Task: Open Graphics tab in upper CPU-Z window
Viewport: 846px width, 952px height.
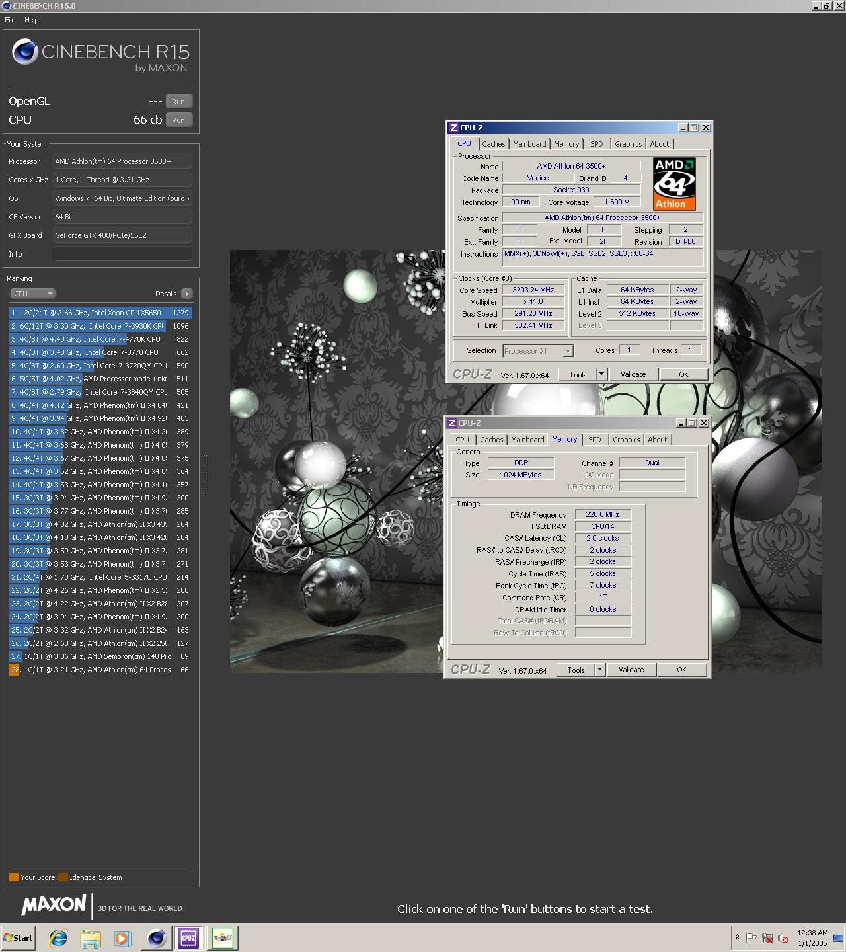Action: click(628, 144)
